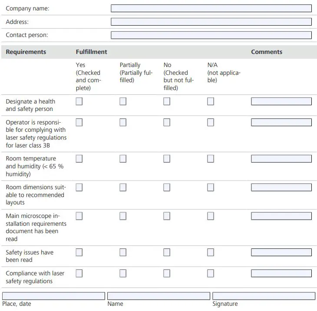Check Yes for microscope installation document read
Image resolution: width=317 pixels, height=311 pixels.
tap(79, 216)
